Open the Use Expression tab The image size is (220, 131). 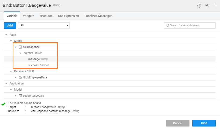68,16
